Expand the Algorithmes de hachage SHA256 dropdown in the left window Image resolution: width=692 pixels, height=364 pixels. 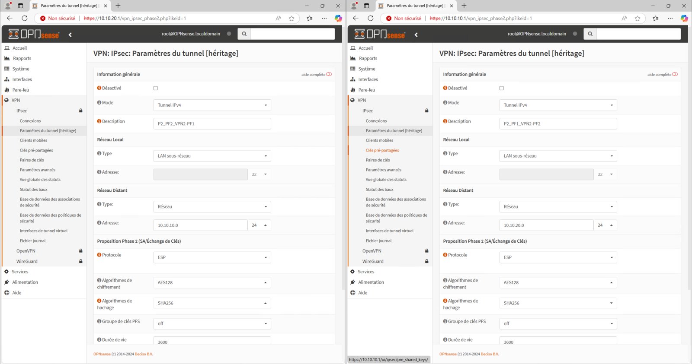point(212,303)
